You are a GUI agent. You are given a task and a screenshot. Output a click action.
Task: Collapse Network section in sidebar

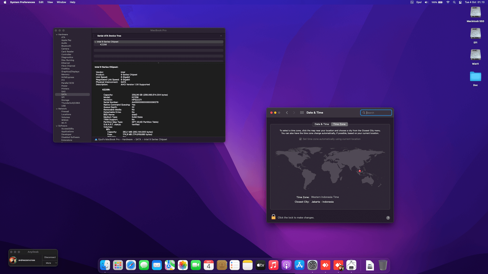(x=57, y=109)
